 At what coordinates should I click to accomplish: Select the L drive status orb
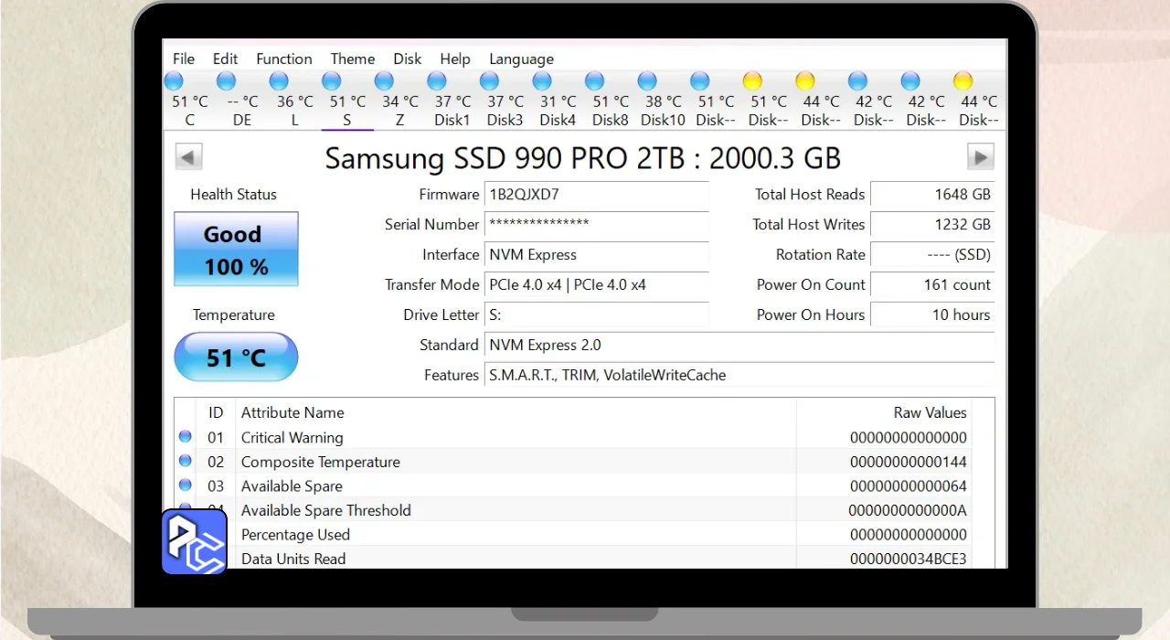[279, 81]
